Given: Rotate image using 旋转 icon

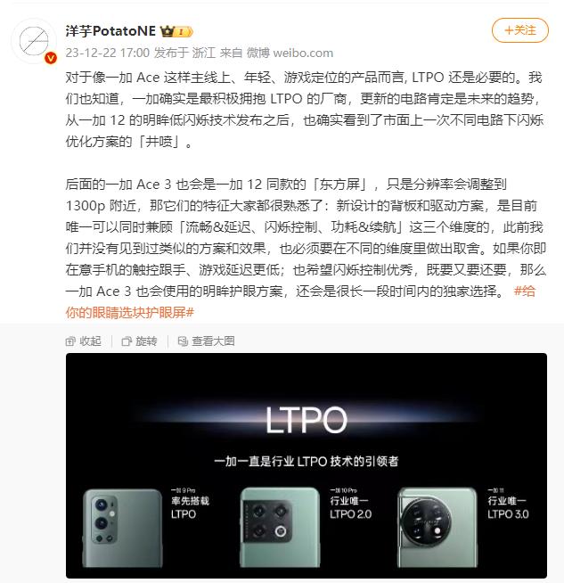Looking at the screenshot, I should 127,341.
